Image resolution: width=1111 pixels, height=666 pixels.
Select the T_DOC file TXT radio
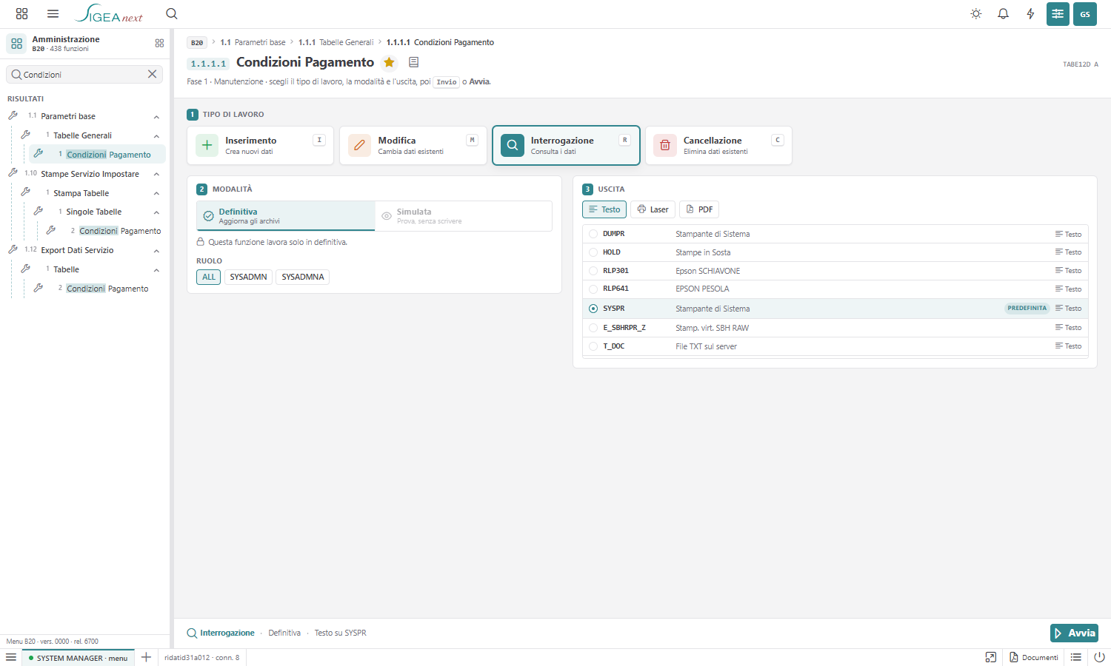pyautogui.click(x=593, y=346)
